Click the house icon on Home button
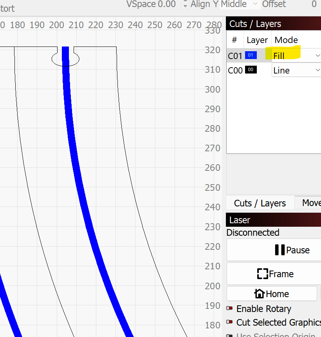The image size is (321, 337). coord(260,293)
